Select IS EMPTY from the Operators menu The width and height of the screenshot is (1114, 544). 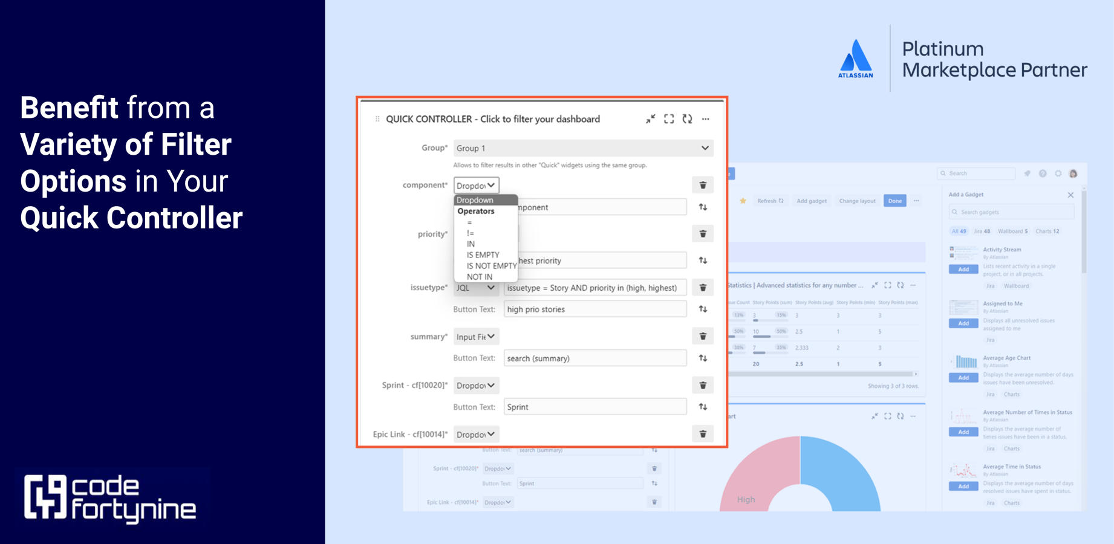click(482, 254)
